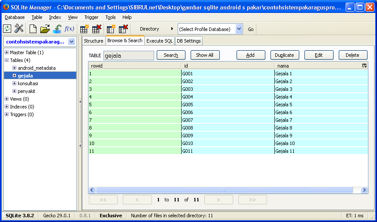Open the Trigger menu
This screenshot has height=222, width=377.
[x=91, y=17]
